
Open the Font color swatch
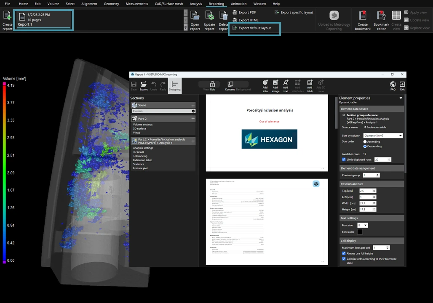[x=360, y=232]
